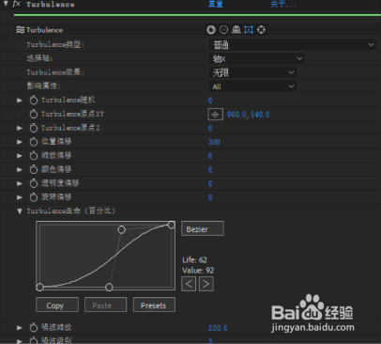Expand the 噪波缩放 property arrow

click(x=20, y=328)
